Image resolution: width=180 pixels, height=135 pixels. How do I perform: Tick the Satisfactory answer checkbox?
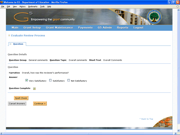click(50, 80)
